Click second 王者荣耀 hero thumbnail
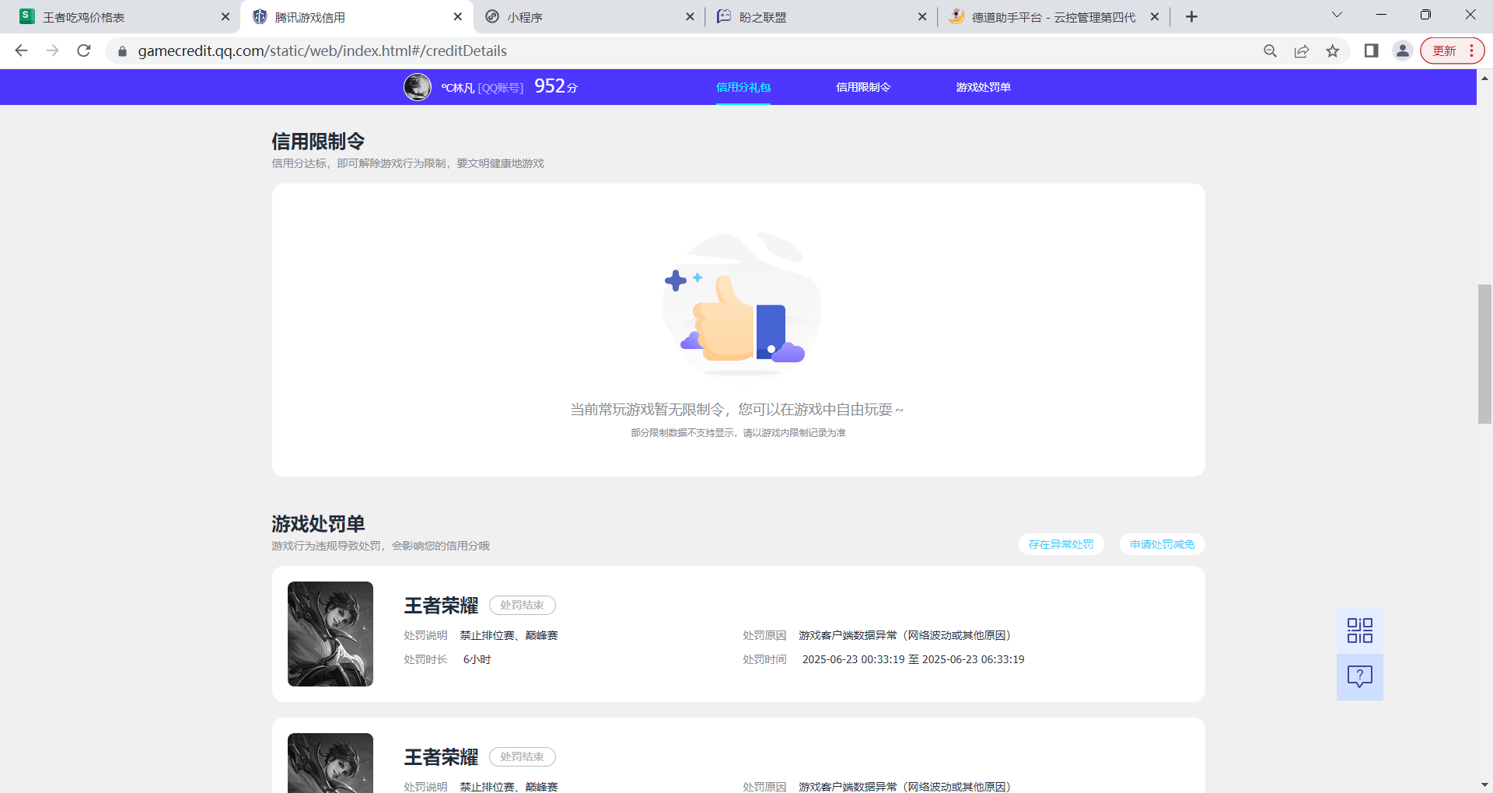This screenshot has width=1493, height=793. 330,763
